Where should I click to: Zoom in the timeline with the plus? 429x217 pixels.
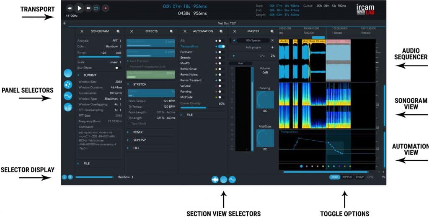point(383,172)
